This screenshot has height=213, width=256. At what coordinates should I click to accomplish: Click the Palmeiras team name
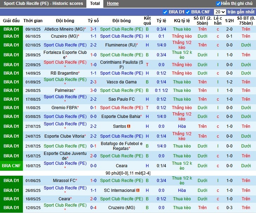coord(64,90)
